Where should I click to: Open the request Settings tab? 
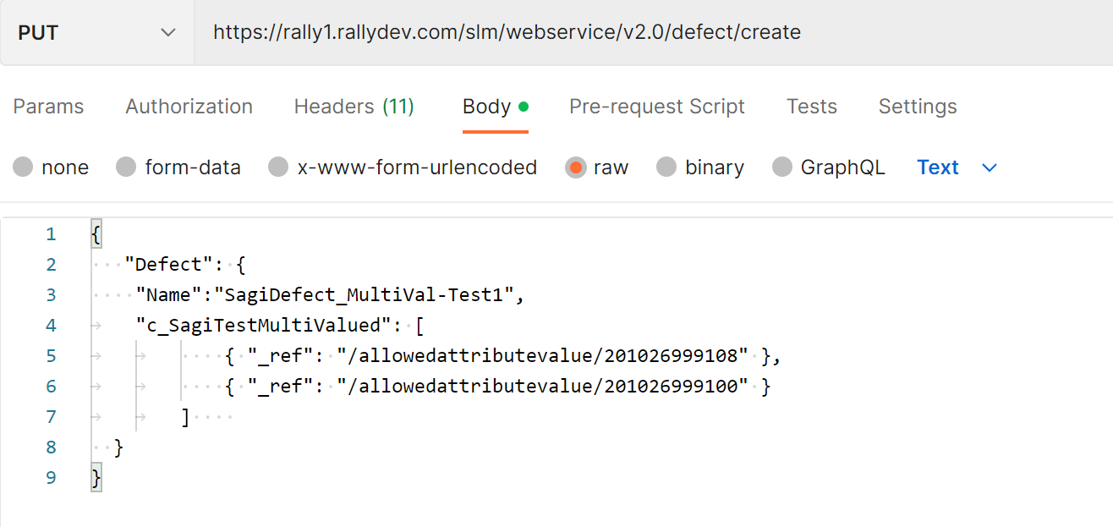[917, 107]
